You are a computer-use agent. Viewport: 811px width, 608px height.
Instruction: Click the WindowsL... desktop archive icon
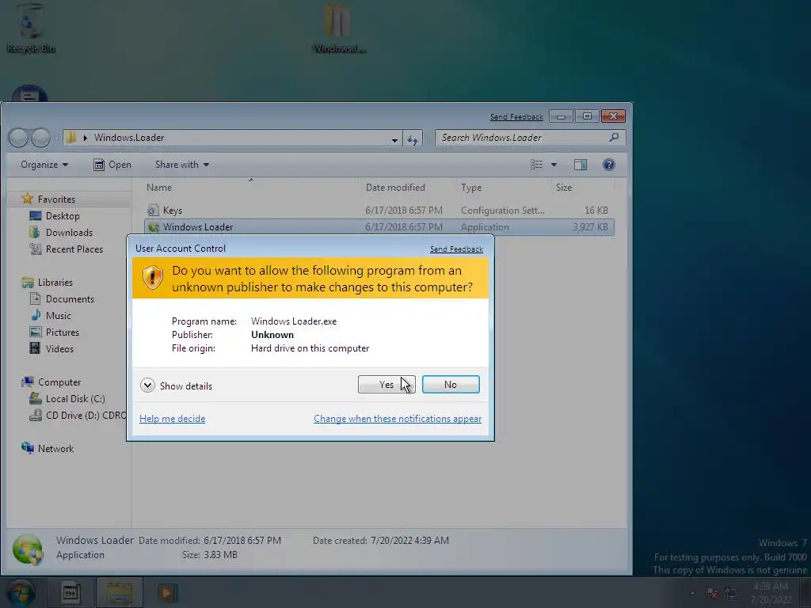339,27
